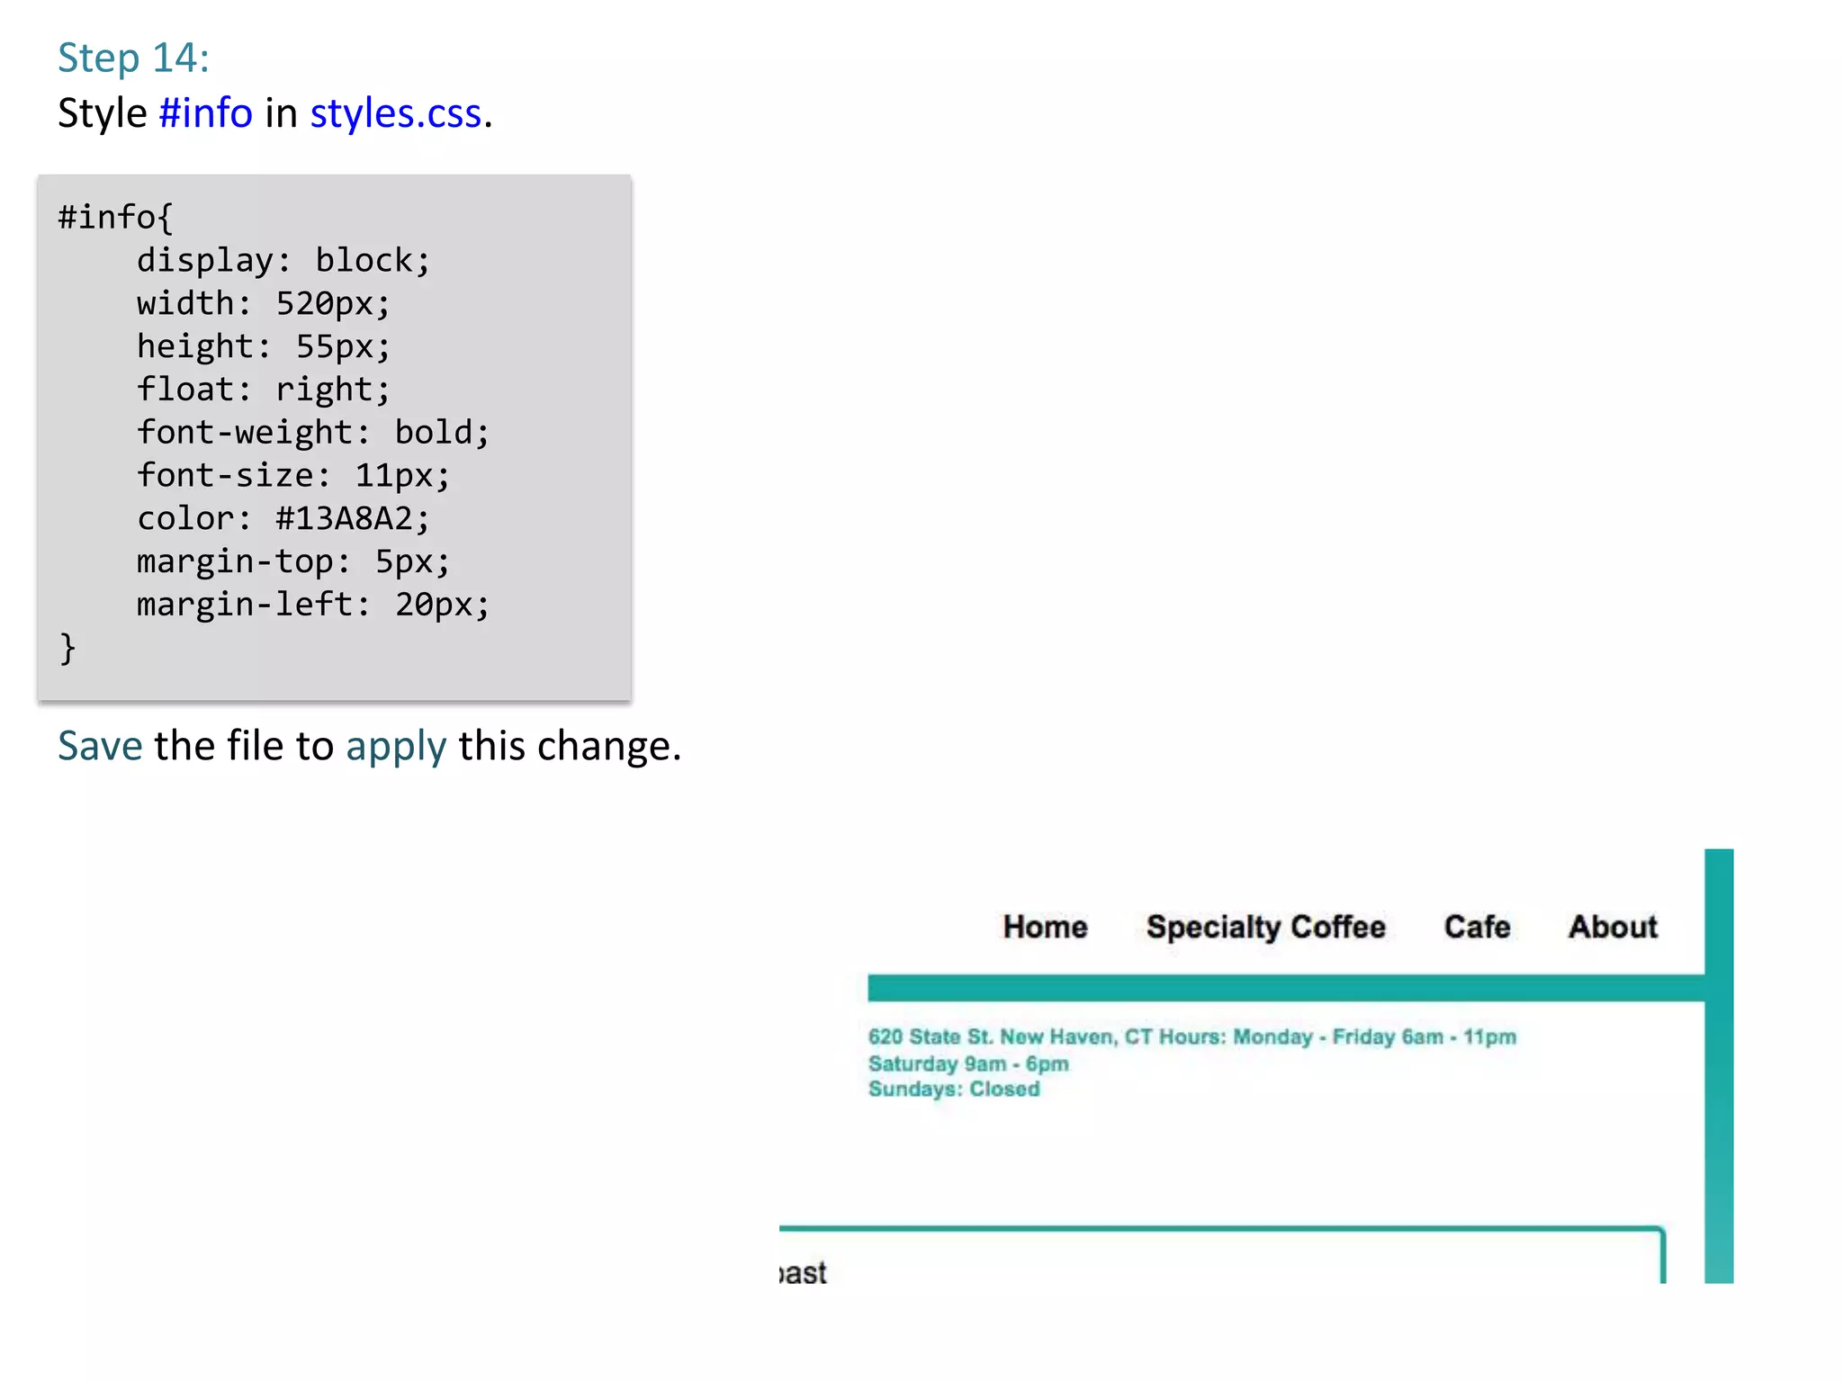This screenshot has width=1843, height=1382.
Task: Open the Home navigation link
Action: tap(1045, 927)
